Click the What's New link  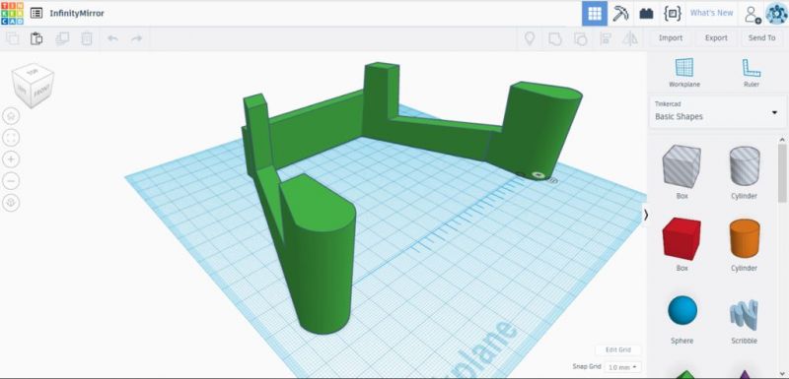[x=711, y=13]
